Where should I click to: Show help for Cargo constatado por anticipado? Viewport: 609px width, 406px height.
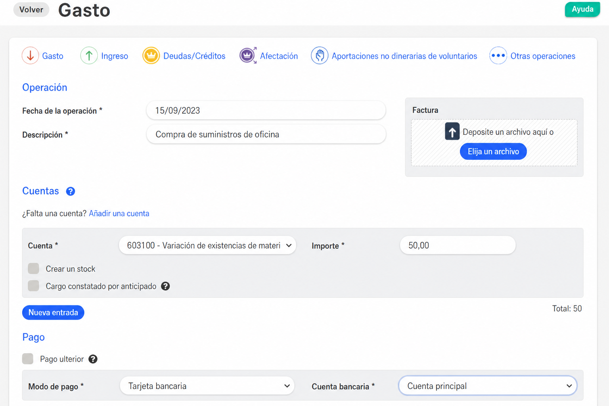165,286
